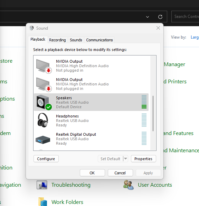This screenshot has width=199, height=206.
Task: Open the View by Large icons dropdown
Action: pos(195,37)
